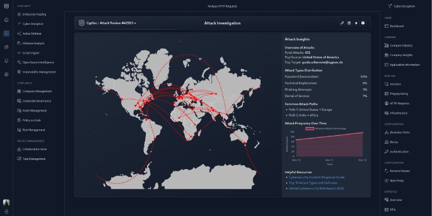
Task: Open KPIs
Action: pyautogui.click(x=390, y=210)
